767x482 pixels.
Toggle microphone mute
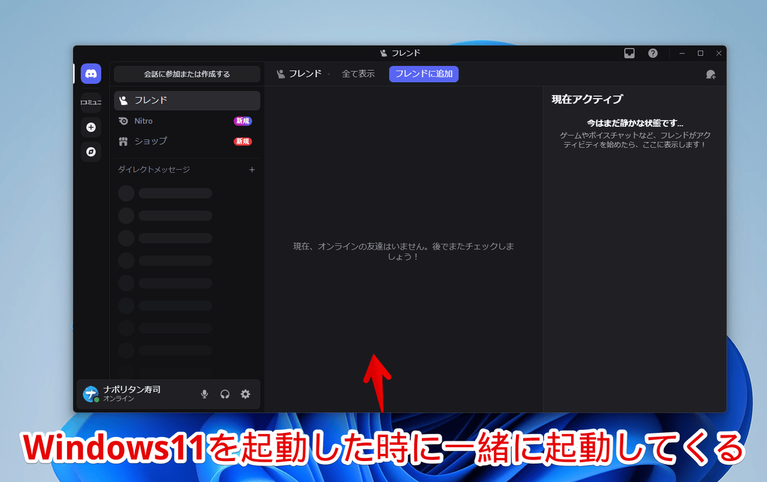204,394
